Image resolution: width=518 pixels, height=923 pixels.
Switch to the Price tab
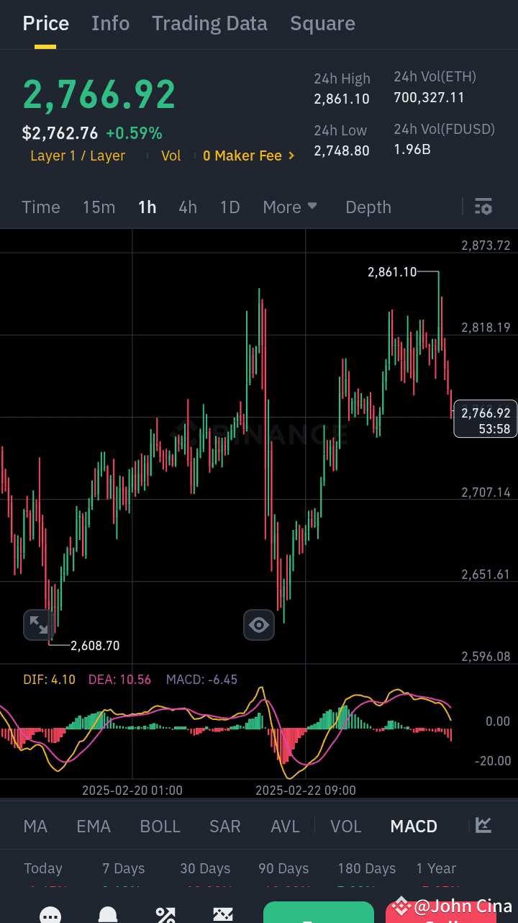[46, 23]
